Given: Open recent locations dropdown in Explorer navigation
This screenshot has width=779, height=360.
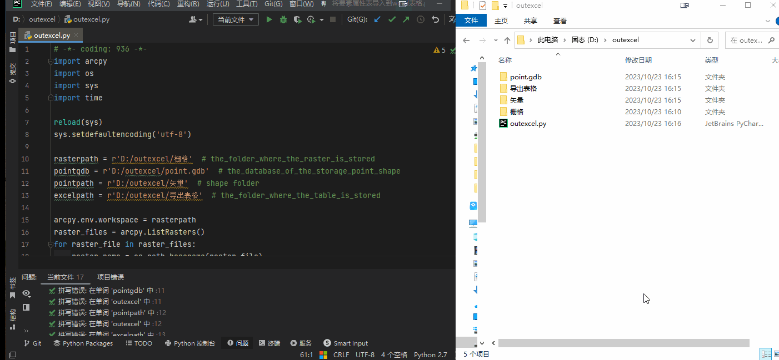Looking at the screenshot, I should [495, 40].
